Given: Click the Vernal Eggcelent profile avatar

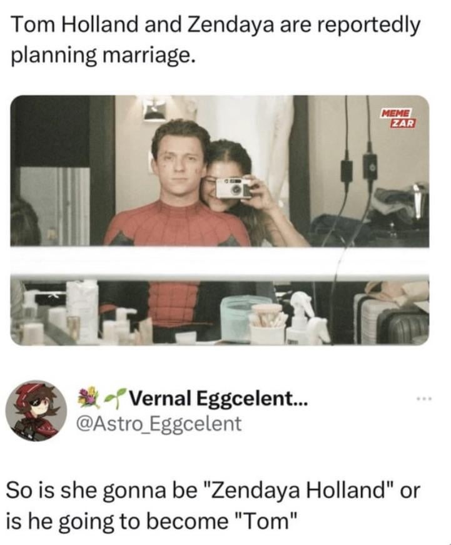Looking at the screenshot, I should click(36, 410).
